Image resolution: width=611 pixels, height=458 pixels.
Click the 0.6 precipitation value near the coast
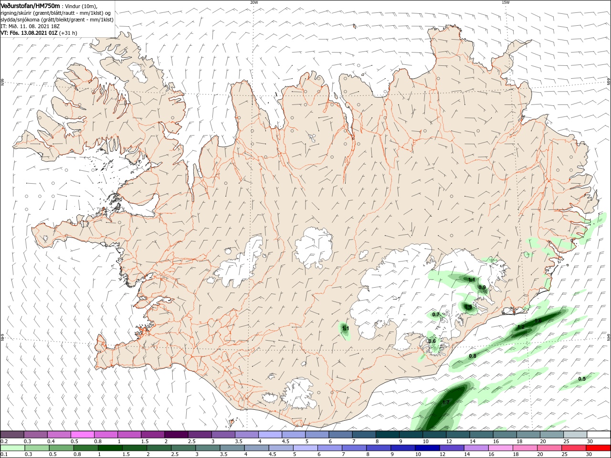[432, 341]
